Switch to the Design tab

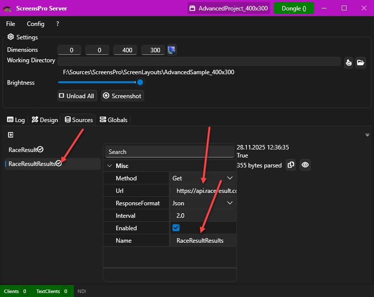pos(45,120)
